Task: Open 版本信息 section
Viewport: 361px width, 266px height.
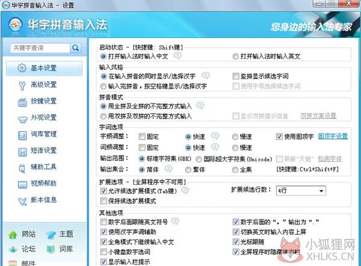Action: (44, 200)
